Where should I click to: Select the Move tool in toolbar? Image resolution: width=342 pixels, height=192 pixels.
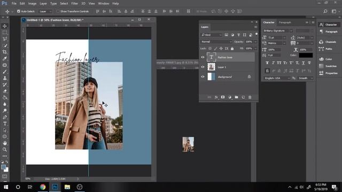pos(5,26)
